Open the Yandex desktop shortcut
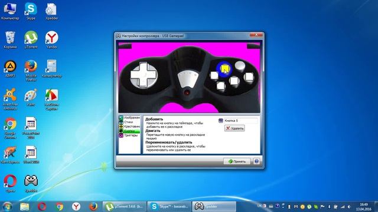Screen dimensions: 378x212 (x=51, y=40)
